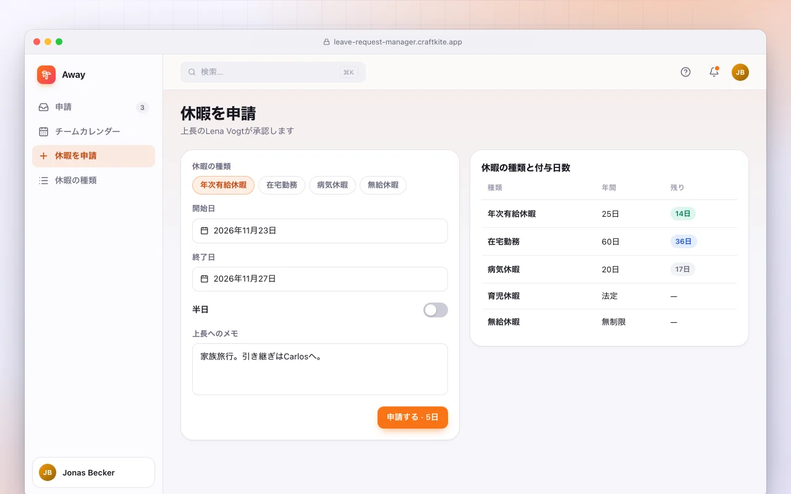Select 休暇を申請 in sidebar
The width and height of the screenshot is (791, 494).
coord(93,156)
